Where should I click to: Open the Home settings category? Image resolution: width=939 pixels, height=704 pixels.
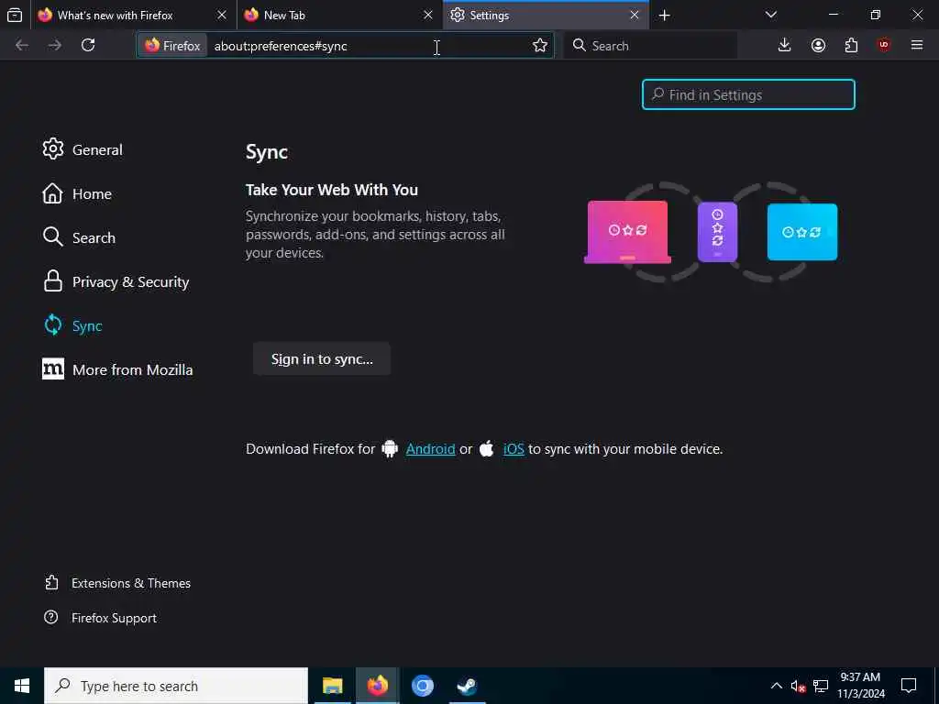tap(77, 194)
